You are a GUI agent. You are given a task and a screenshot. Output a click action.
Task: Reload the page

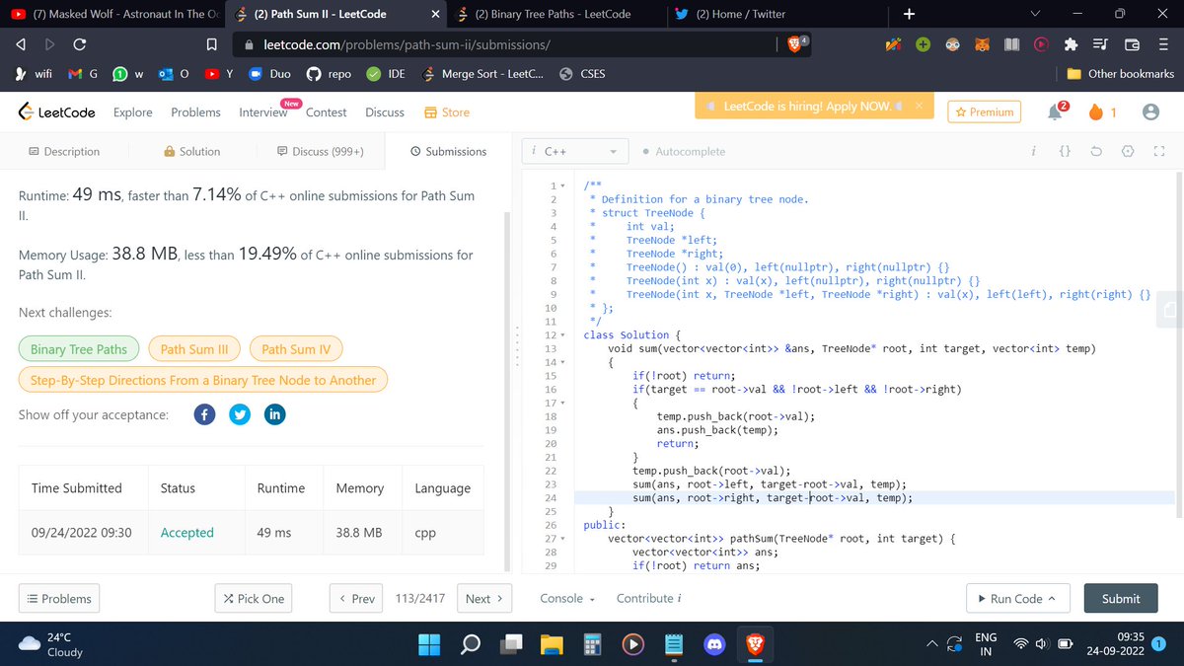(x=80, y=44)
